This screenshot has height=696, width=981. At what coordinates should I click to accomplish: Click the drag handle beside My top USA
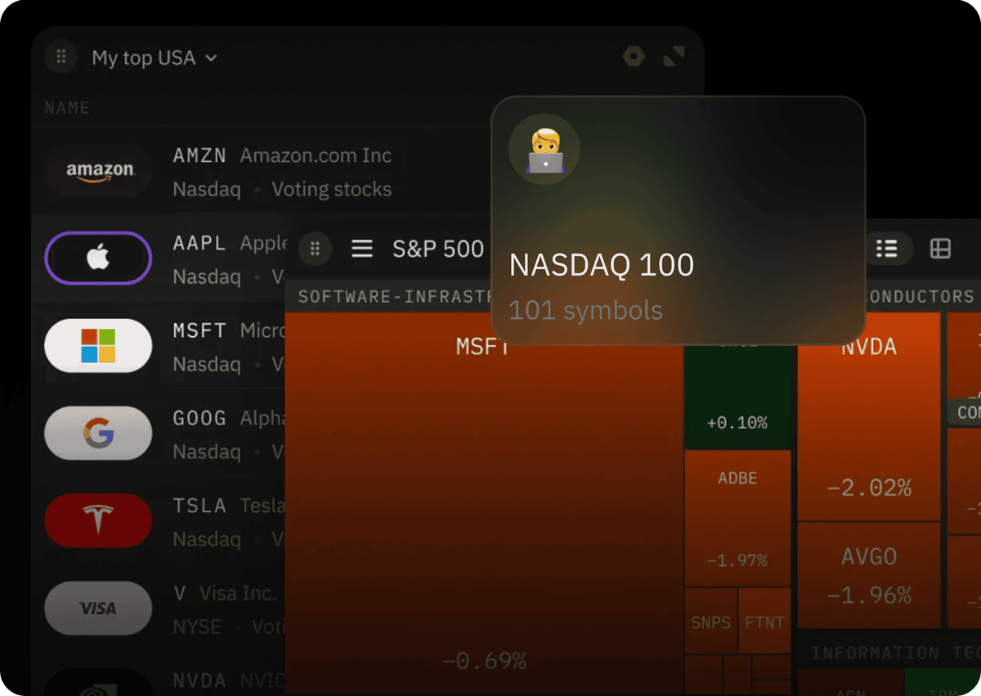[x=60, y=57]
